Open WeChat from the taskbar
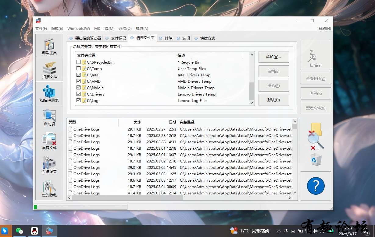This screenshot has width=375, height=237. (20, 231)
